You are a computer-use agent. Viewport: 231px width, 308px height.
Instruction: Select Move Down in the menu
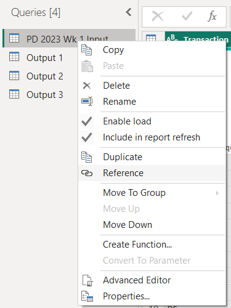pyautogui.click(x=128, y=225)
